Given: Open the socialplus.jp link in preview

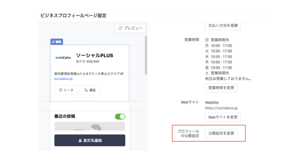Looking at the screenshot, I should pyautogui.click(x=64, y=79).
